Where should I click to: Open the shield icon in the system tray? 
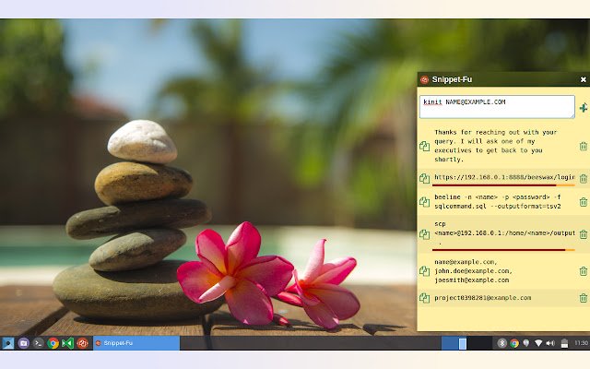pyautogui.click(x=526, y=343)
